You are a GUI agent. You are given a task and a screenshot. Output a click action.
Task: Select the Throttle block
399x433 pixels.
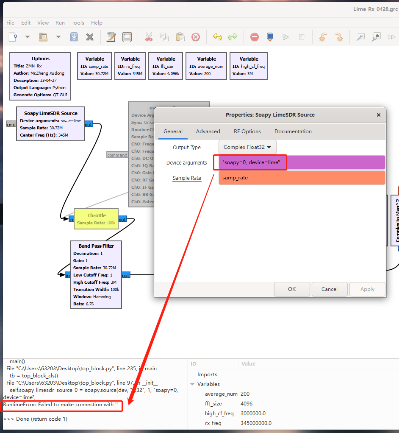96,219
